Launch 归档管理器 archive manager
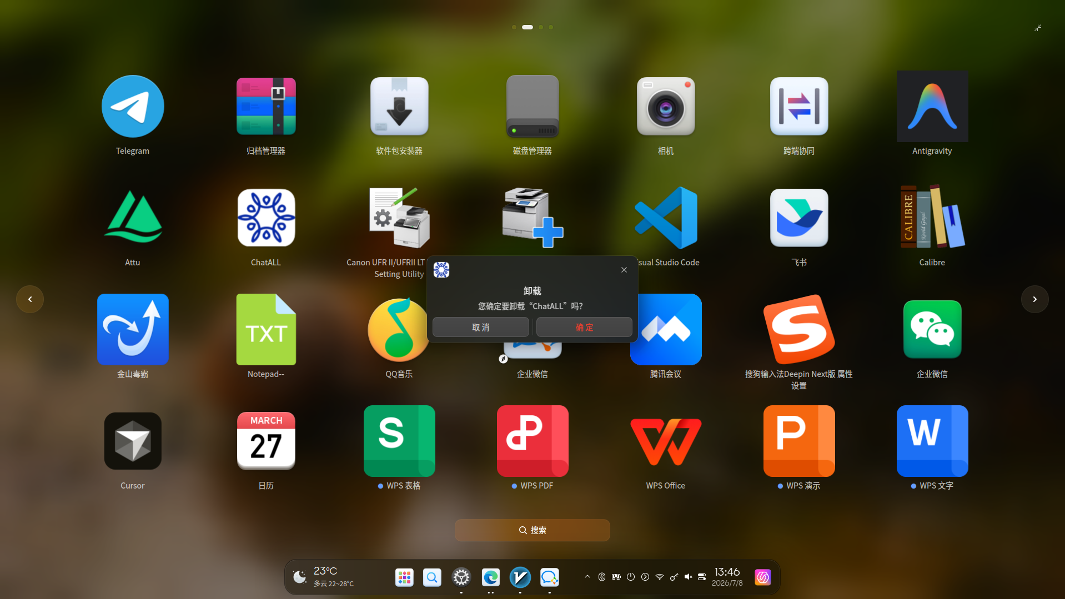Image resolution: width=1065 pixels, height=599 pixels. coord(266,107)
